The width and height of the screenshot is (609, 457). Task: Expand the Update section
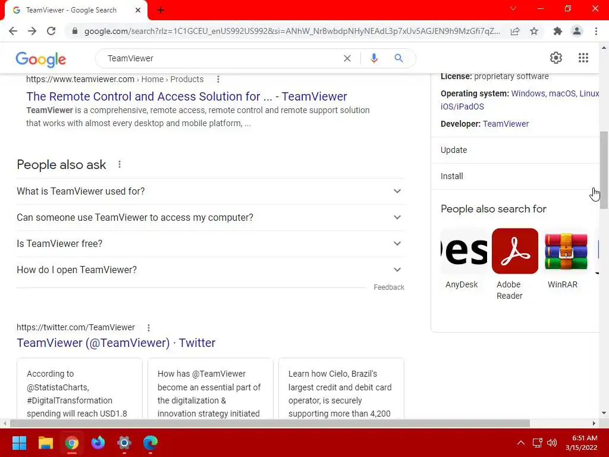click(x=515, y=150)
